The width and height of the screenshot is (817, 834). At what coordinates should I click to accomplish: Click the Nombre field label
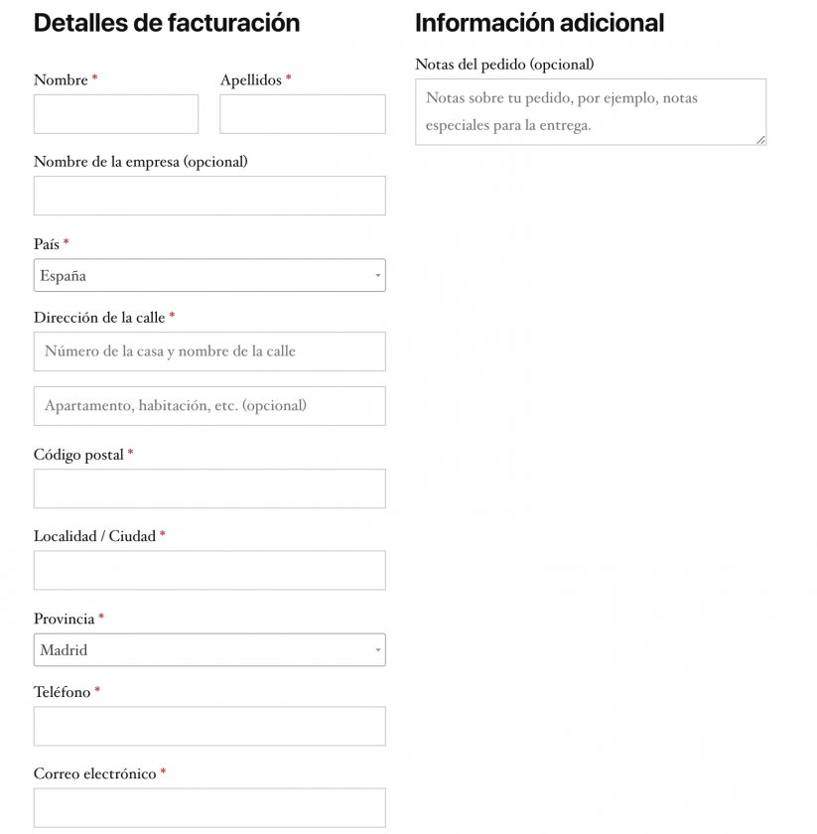point(61,80)
